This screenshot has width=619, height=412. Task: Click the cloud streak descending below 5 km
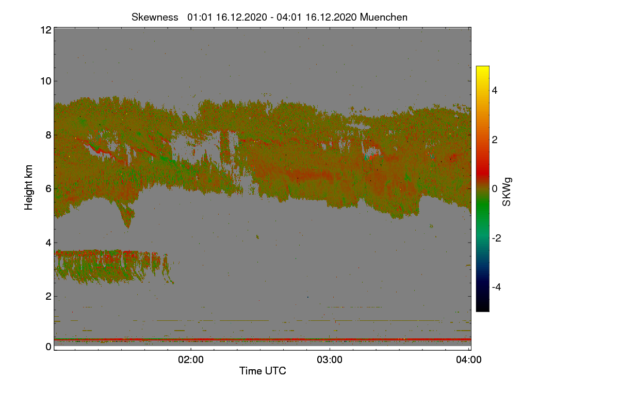(126, 214)
